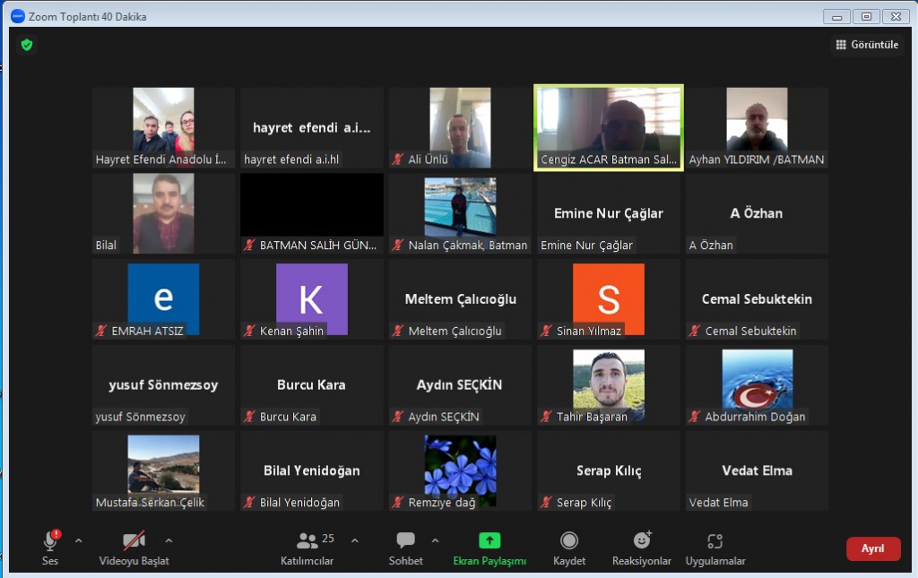Expand the arrow next to Sohbet

click(x=435, y=540)
